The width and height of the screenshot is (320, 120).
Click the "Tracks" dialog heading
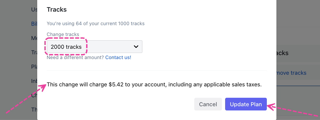[x=57, y=10]
